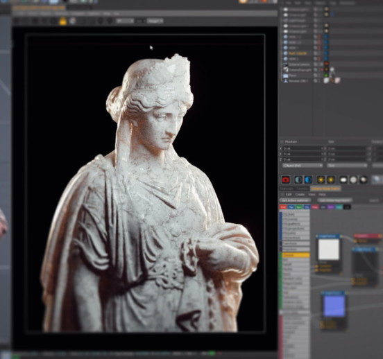Click the first yellow sun light icon

[x=321, y=180]
